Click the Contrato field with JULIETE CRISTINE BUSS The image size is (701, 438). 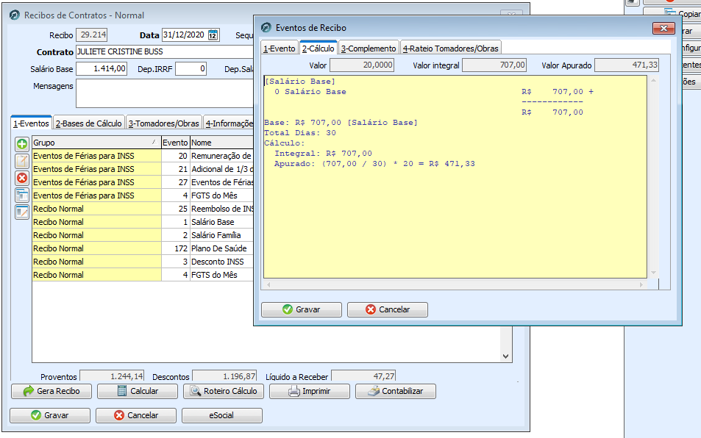(165, 51)
